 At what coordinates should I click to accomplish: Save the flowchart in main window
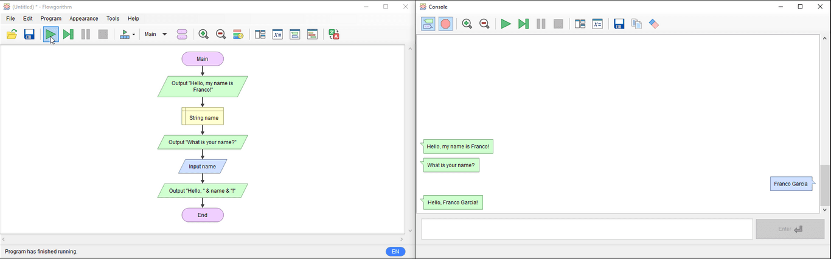[29, 35]
